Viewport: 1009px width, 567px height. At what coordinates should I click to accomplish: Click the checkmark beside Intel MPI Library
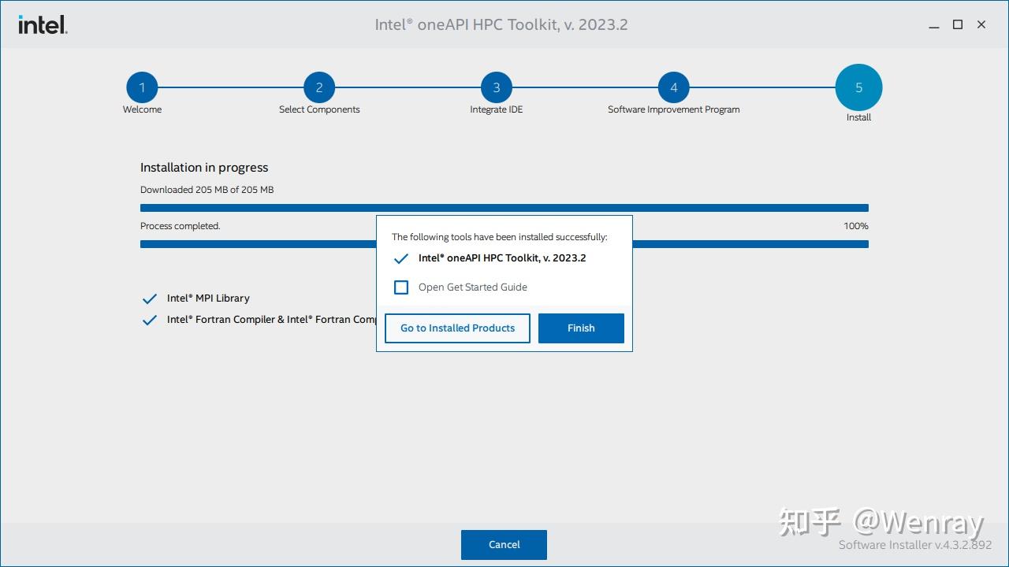pos(150,298)
